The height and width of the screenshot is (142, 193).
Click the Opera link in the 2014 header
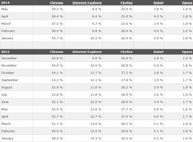pyautogui.click(x=187, y=3)
